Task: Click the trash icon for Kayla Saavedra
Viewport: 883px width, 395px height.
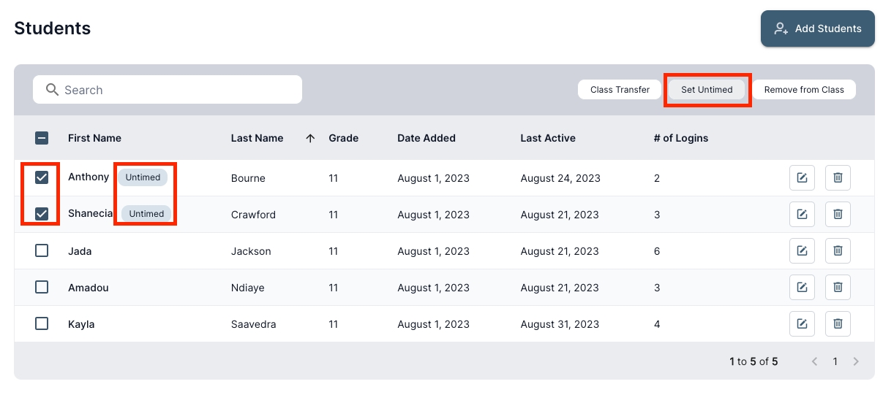Action: click(838, 324)
